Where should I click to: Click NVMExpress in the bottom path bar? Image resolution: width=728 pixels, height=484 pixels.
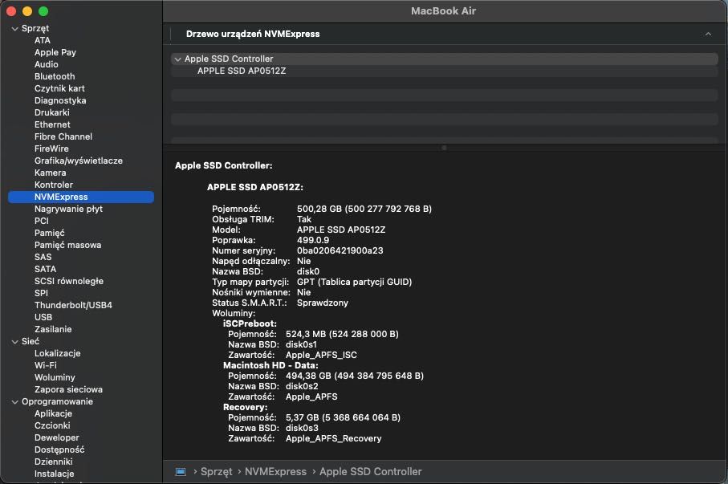pyautogui.click(x=276, y=472)
